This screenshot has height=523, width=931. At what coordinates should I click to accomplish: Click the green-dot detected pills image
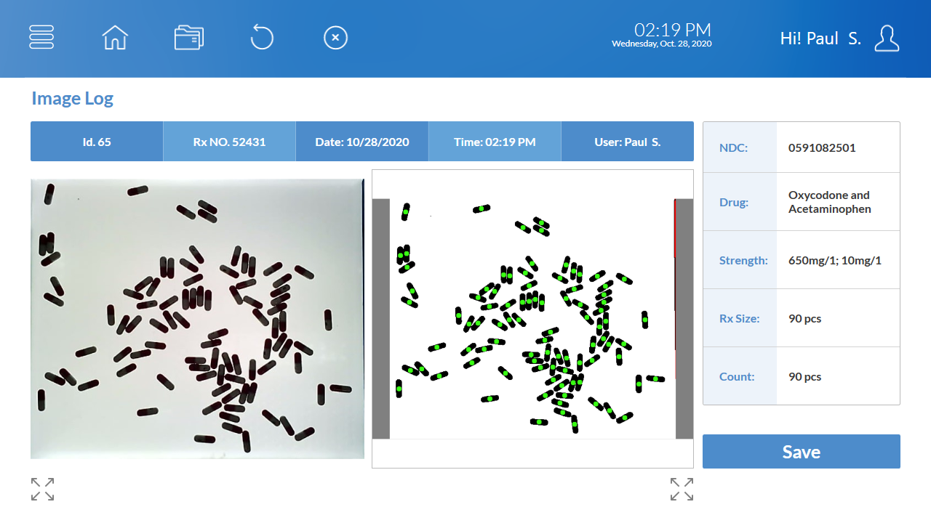pos(532,319)
